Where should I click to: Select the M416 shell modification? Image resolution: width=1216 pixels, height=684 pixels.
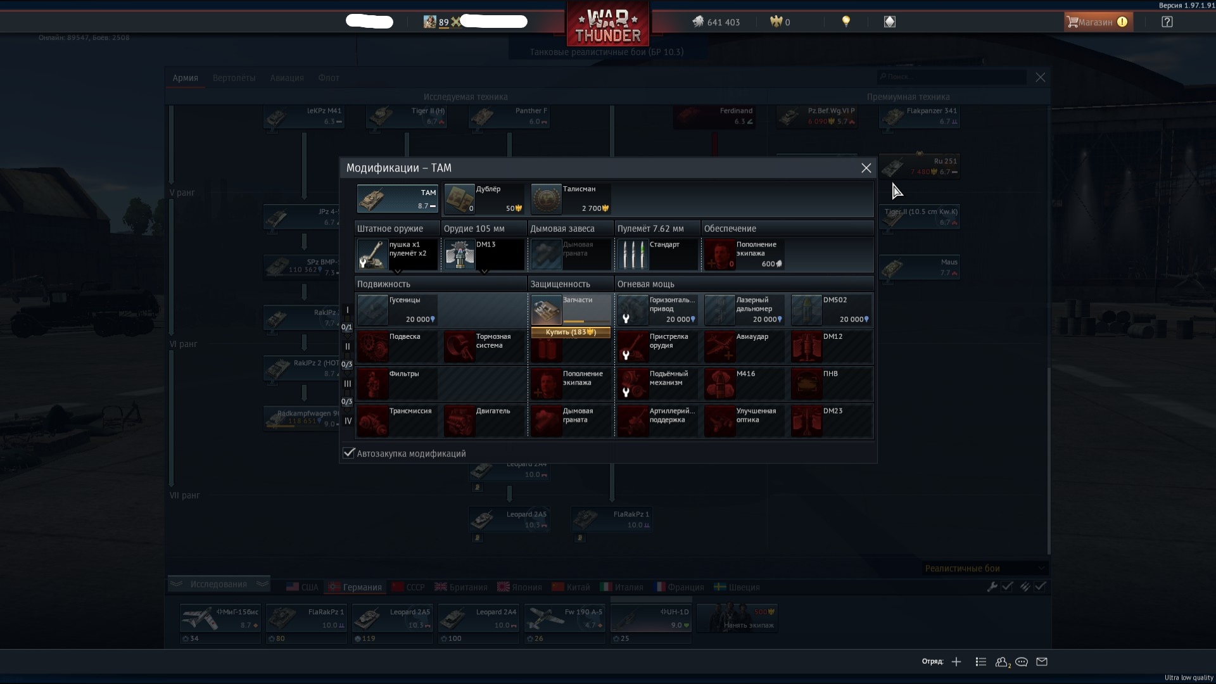[x=744, y=383]
